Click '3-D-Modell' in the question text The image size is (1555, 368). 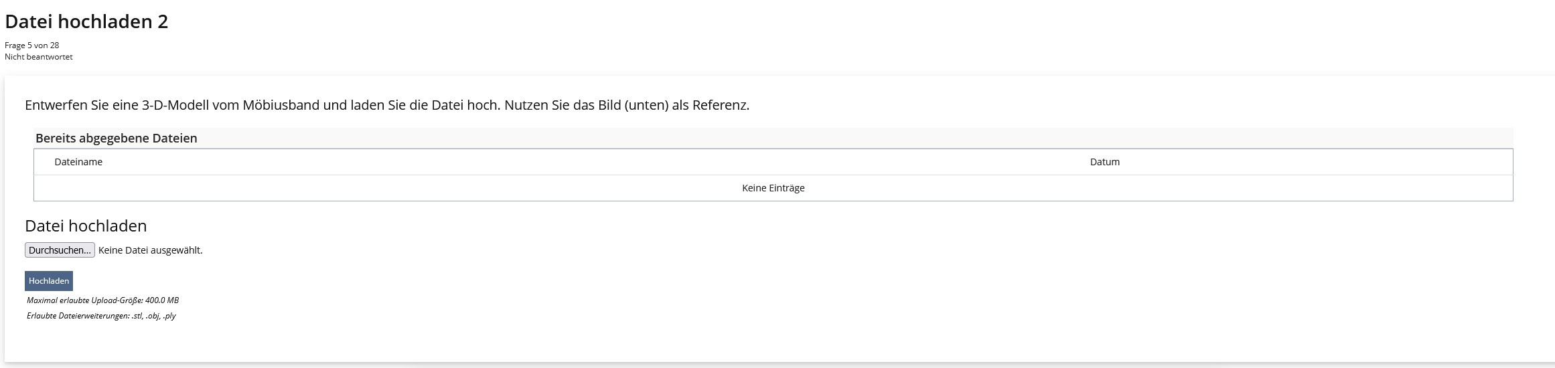tap(173, 105)
